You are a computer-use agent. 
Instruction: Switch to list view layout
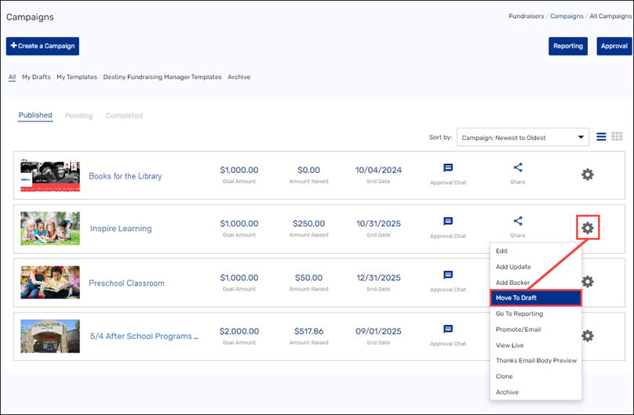(601, 137)
